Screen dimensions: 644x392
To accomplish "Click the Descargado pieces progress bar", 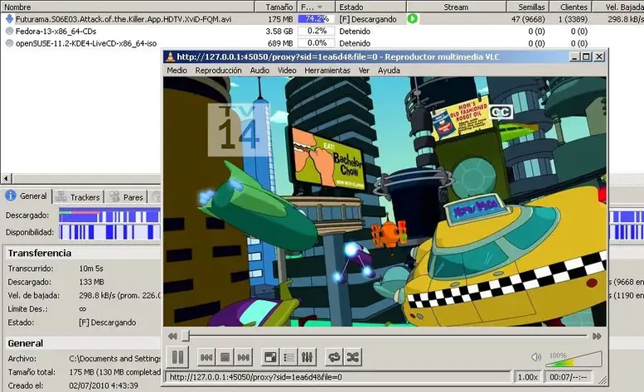I will (x=109, y=215).
